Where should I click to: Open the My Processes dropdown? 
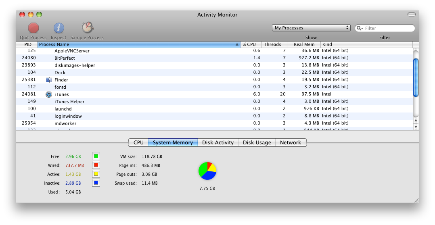312,28
